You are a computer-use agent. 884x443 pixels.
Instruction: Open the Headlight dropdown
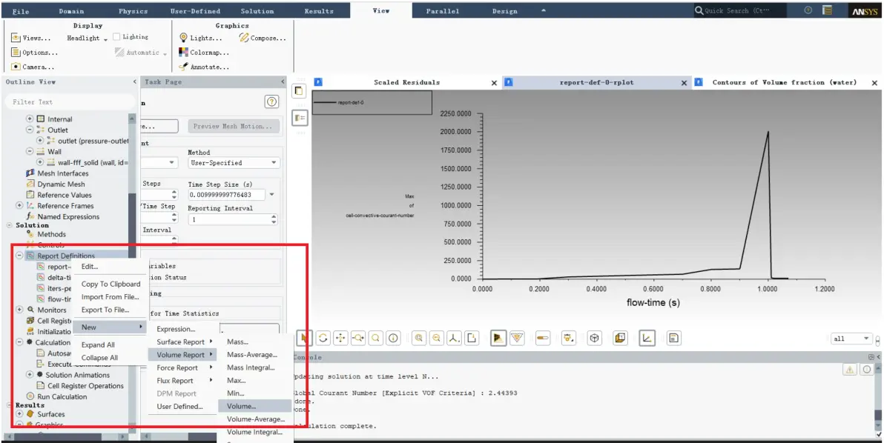click(x=87, y=39)
